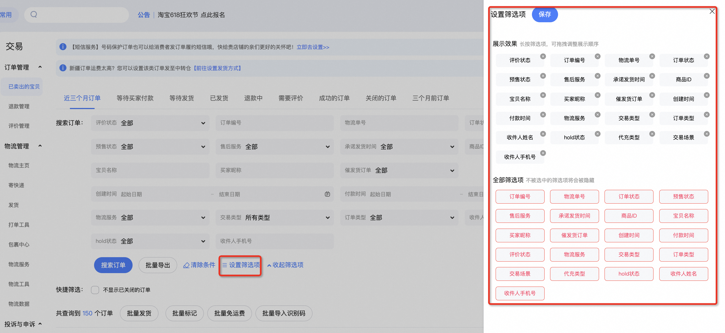Open the calendar icon in 创建时间 field
The height and width of the screenshot is (333, 725).
(x=327, y=194)
